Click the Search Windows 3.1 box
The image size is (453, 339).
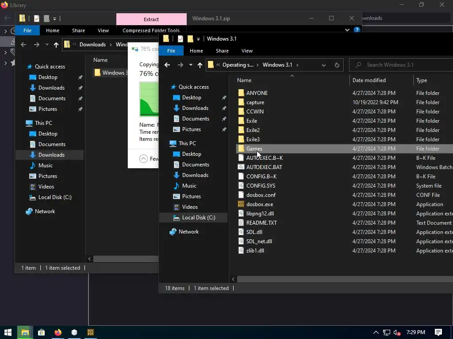[x=401, y=65]
